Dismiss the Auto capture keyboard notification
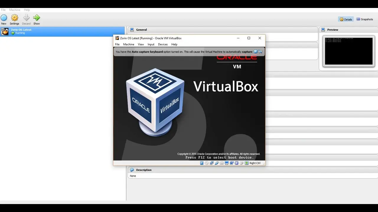Viewport: 378px width, 212px height. point(256,52)
